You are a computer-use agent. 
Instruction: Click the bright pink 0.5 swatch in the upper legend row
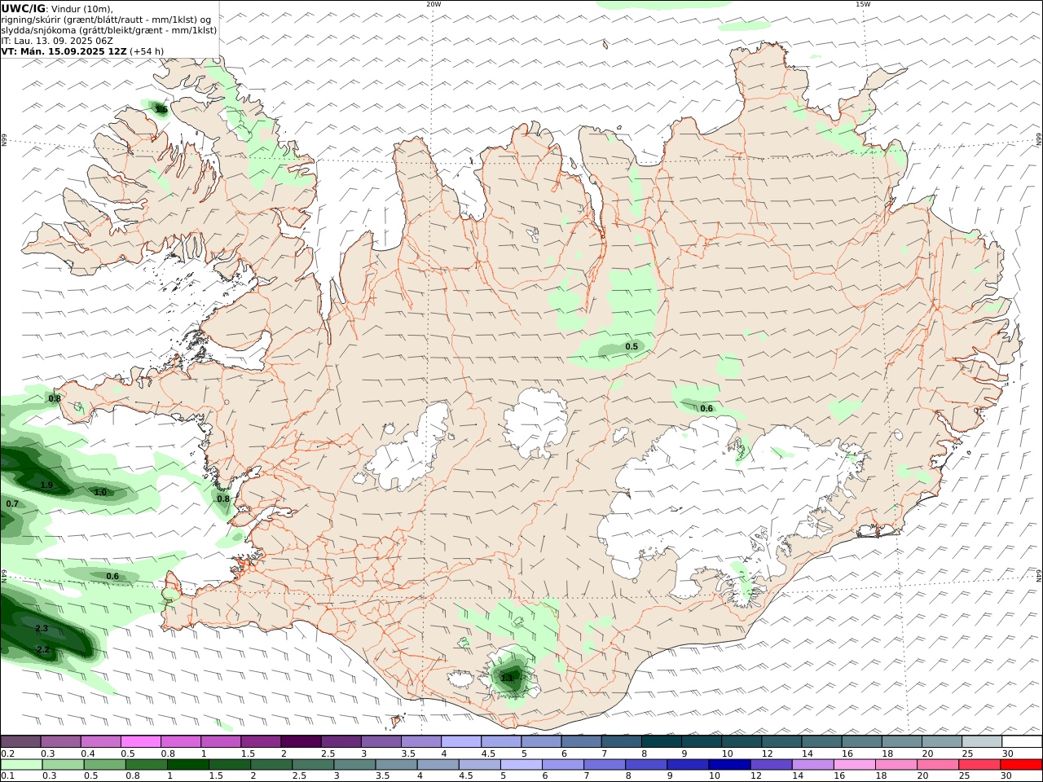(140, 741)
